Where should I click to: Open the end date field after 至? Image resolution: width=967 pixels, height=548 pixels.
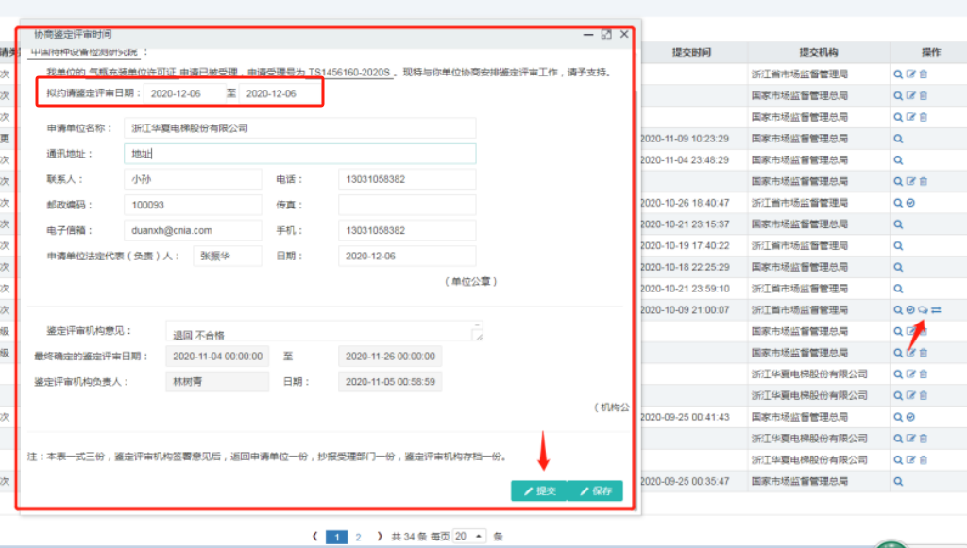point(280,94)
